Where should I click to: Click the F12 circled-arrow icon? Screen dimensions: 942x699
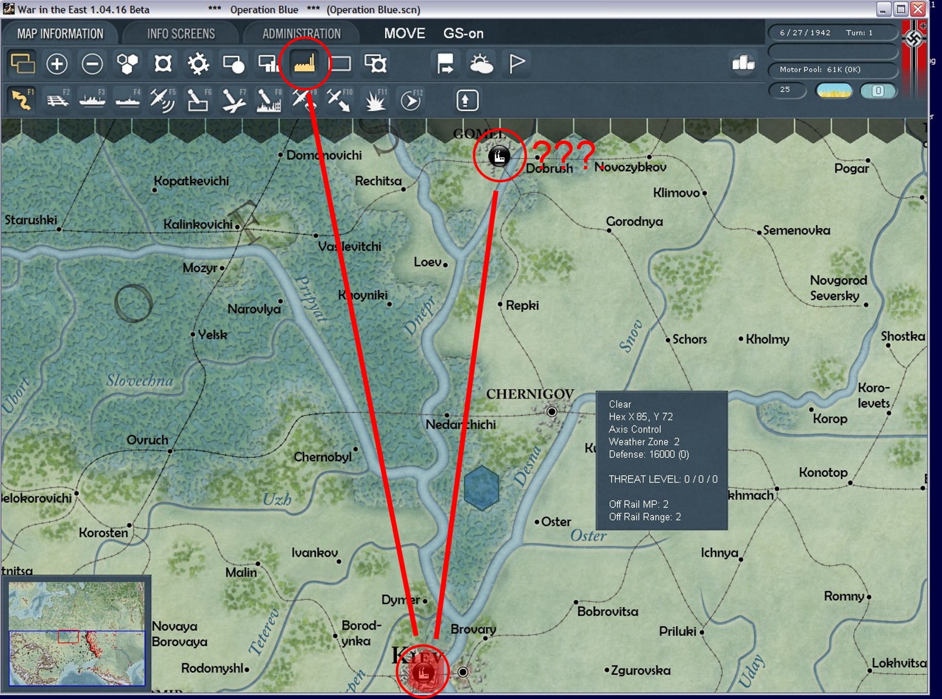click(410, 100)
